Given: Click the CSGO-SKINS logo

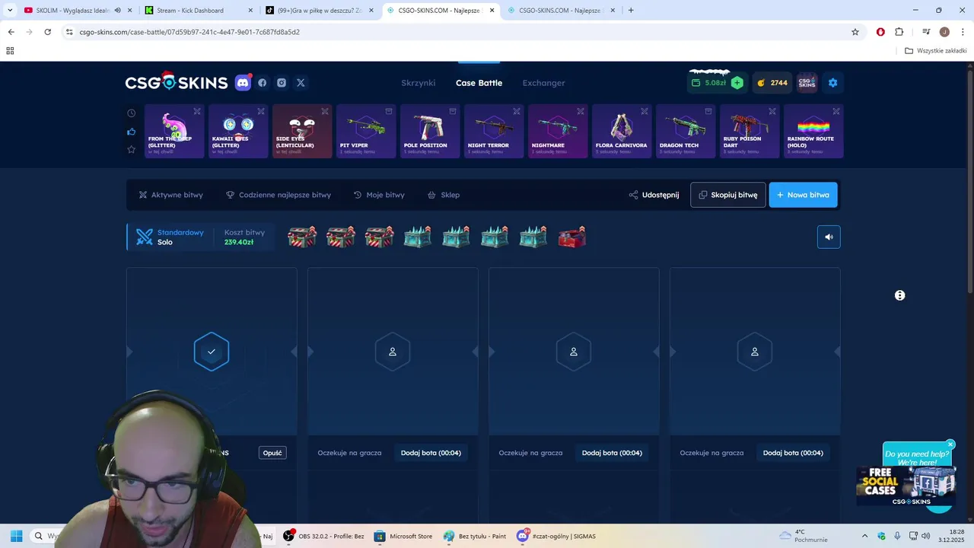Looking at the screenshot, I should pyautogui.click(x=177, y=82).
